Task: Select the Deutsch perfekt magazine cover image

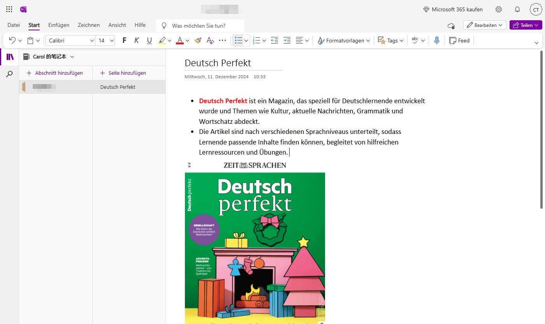Action: [x=255, y=242]
